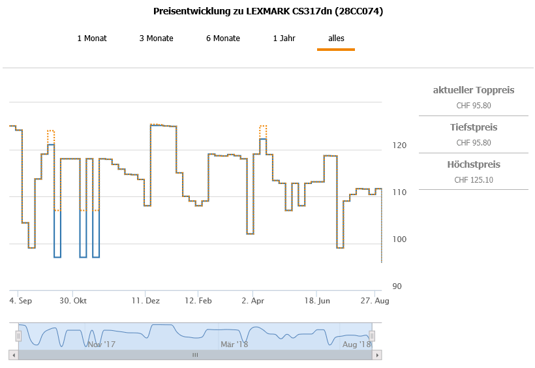Click the Tiefstpreis CHF 95.80 value

473,142
